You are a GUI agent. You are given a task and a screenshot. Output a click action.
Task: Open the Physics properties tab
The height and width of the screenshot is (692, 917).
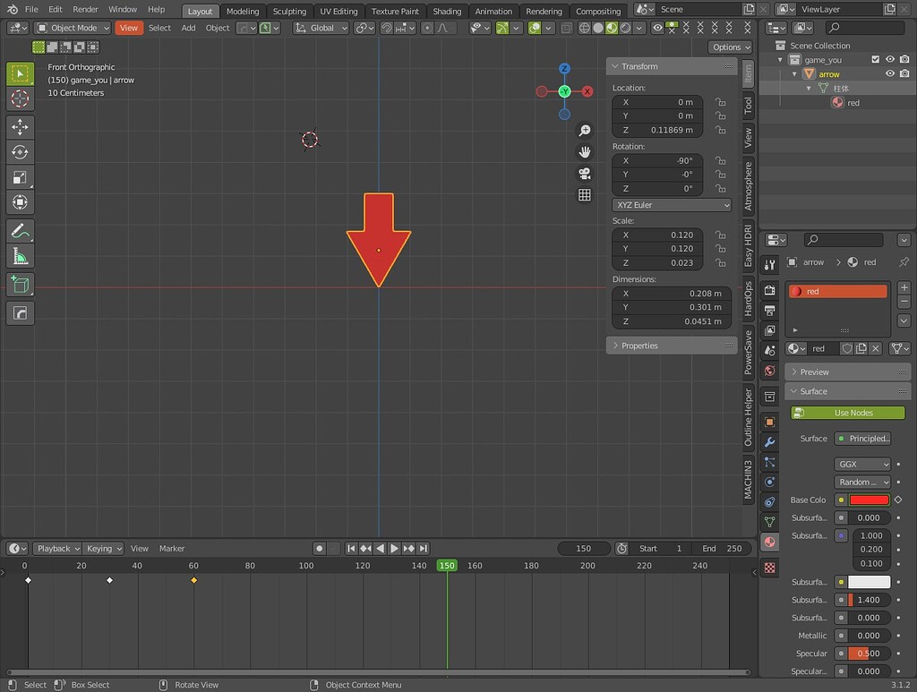pyautogui.click(x=769, y=483)
